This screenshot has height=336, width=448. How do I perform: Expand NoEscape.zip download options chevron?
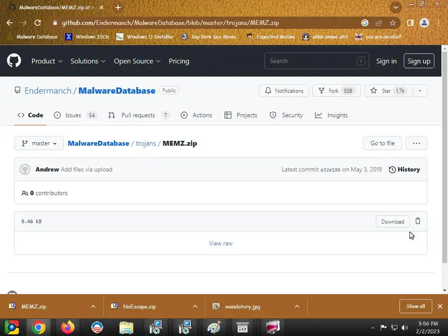[195, 306]
